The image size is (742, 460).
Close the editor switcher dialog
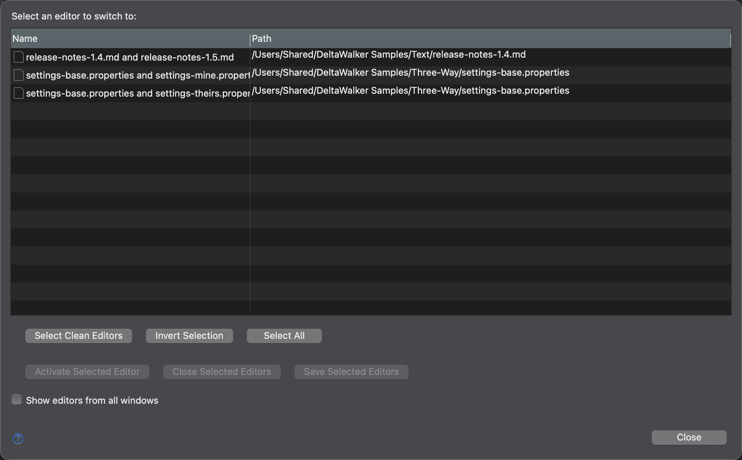click(689, 437)
